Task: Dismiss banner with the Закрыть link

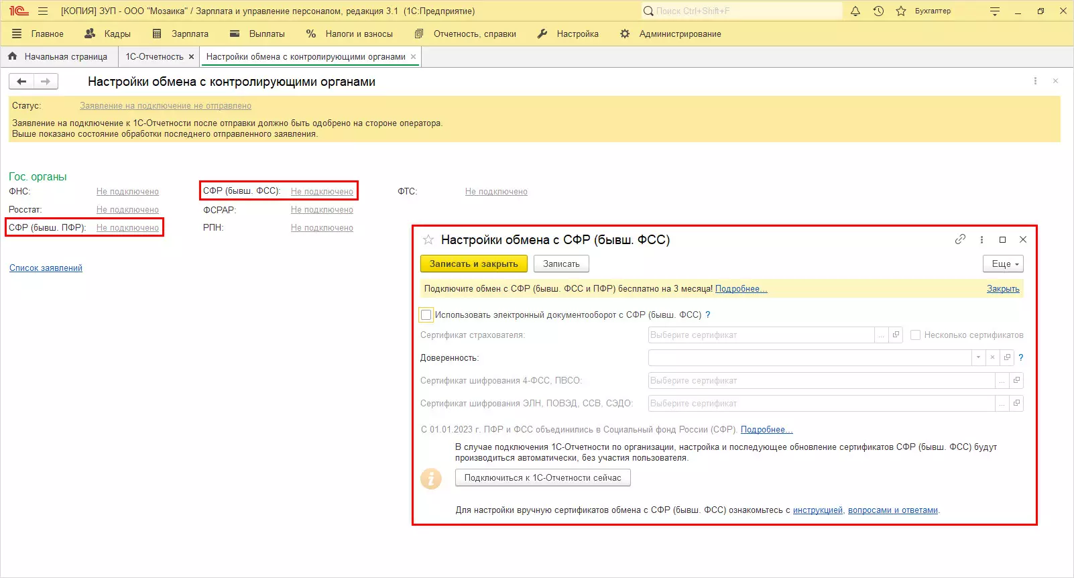Action: point(1003,289)
